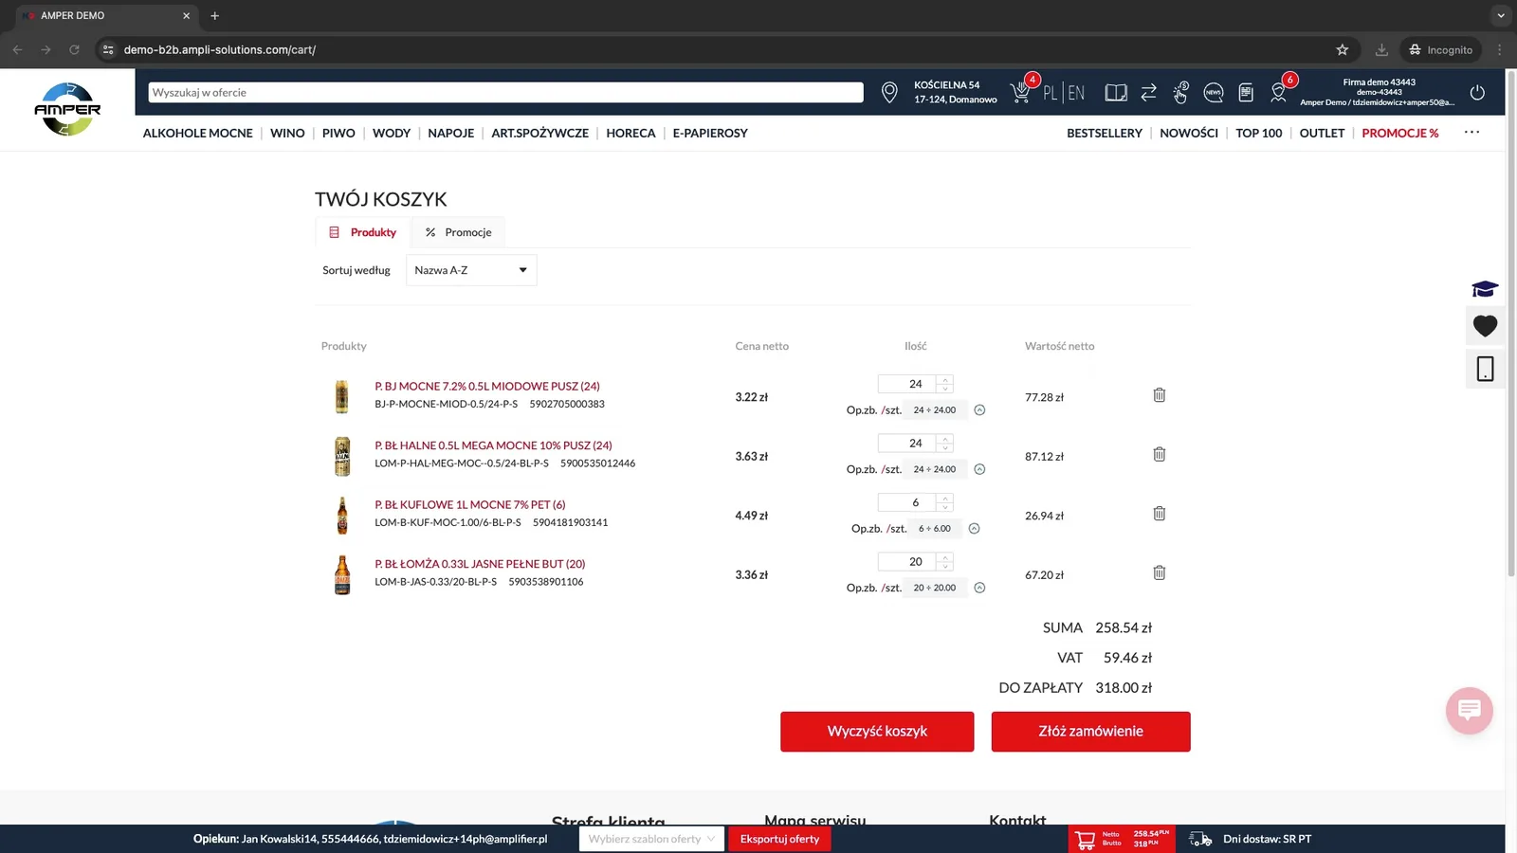This screenshot has width=1517, height=853.
Task: Collapse unit details for P. BJ MOCNE row
Action: [x=979, y=410]
